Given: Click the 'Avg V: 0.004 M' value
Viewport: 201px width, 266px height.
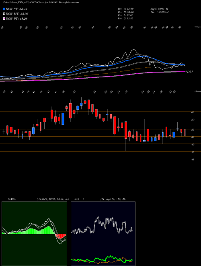Looking at the screenshot, I should tap(159, 9).
